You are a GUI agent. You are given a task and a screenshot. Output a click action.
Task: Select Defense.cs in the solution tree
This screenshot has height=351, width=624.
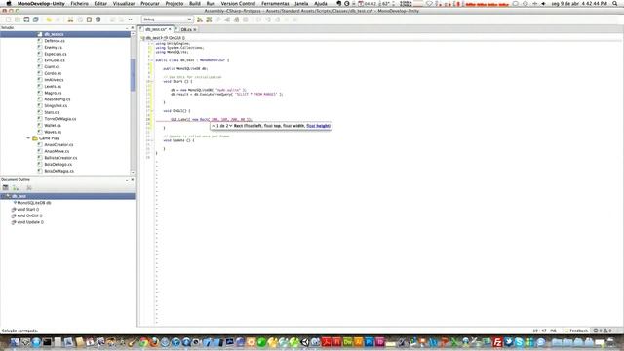click(x=55, y=41)
